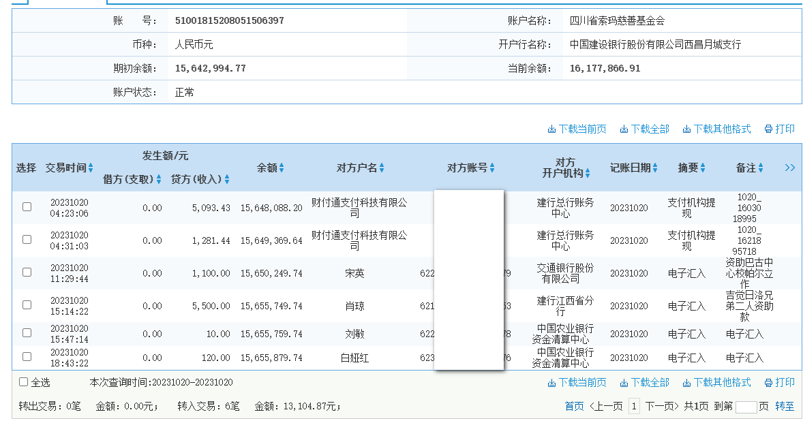Sort 备注 column with its arrows

[x=761, y=168]
